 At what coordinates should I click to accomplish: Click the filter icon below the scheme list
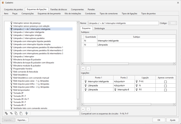[x=27, y=114]
